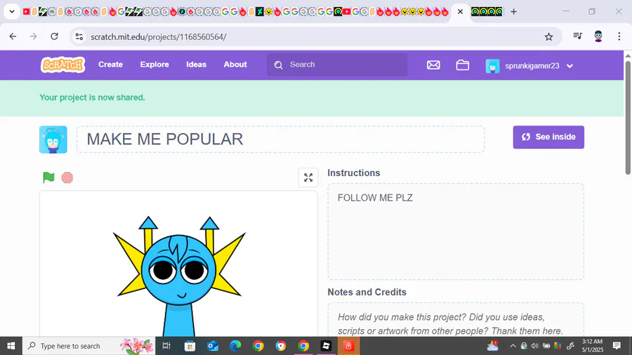Click the green flag to start project

(48, 177)
